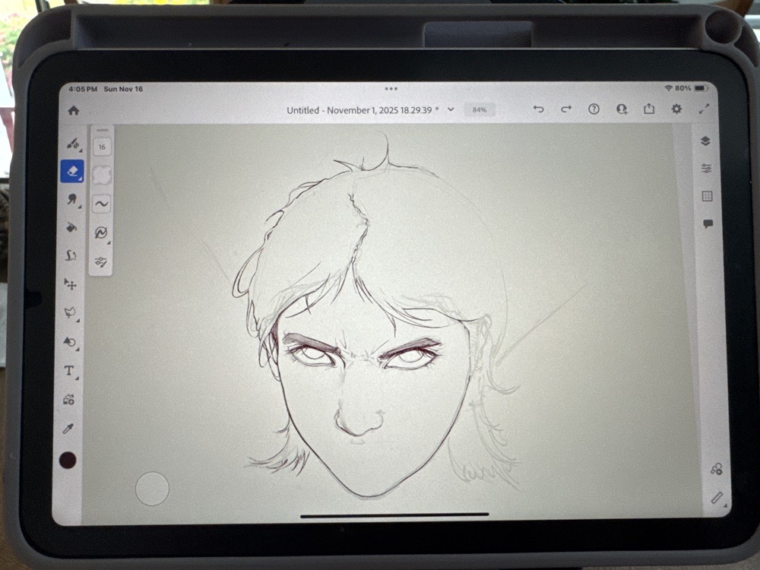Toggle full screen mode arrows
This screenshot has height=570, width=760.
click(x=704, y=109)
